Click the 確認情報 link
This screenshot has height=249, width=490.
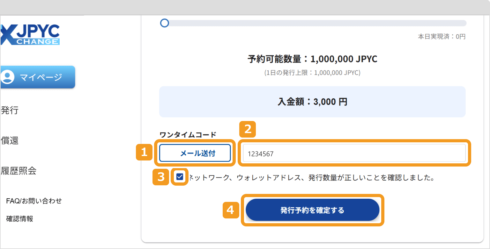coord(20,218)
